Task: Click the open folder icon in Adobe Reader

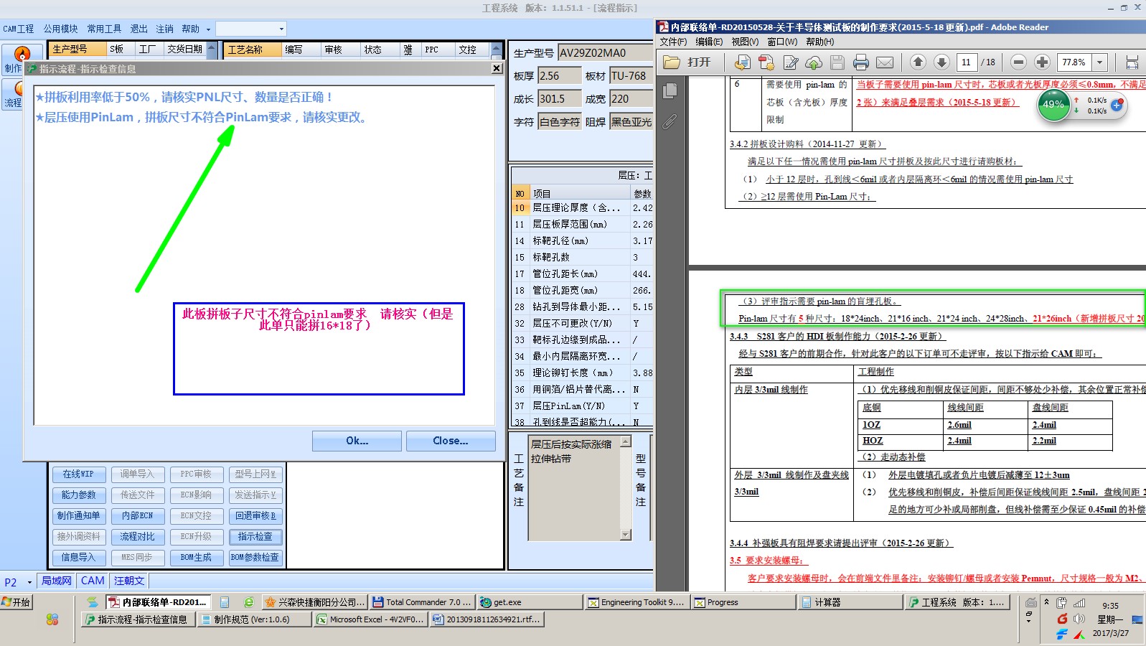Action: tap(672, 62)
